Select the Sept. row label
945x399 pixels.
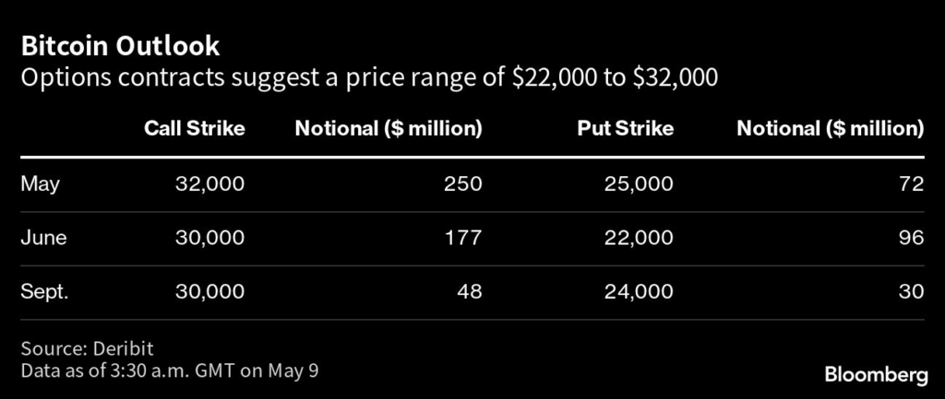[45, 291]
